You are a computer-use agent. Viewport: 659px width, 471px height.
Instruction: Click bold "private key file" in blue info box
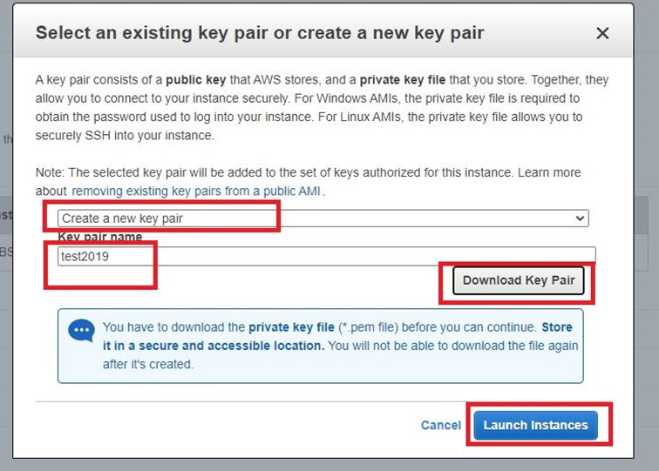tap(291, 327)
